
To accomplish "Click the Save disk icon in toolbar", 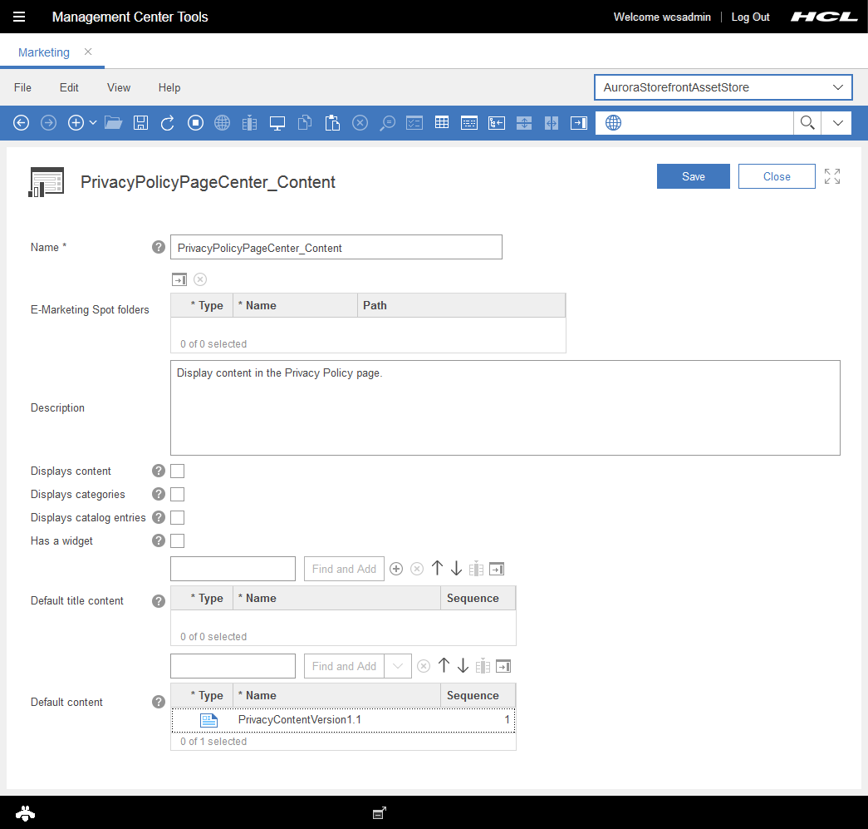I will [x=140, y=123].
